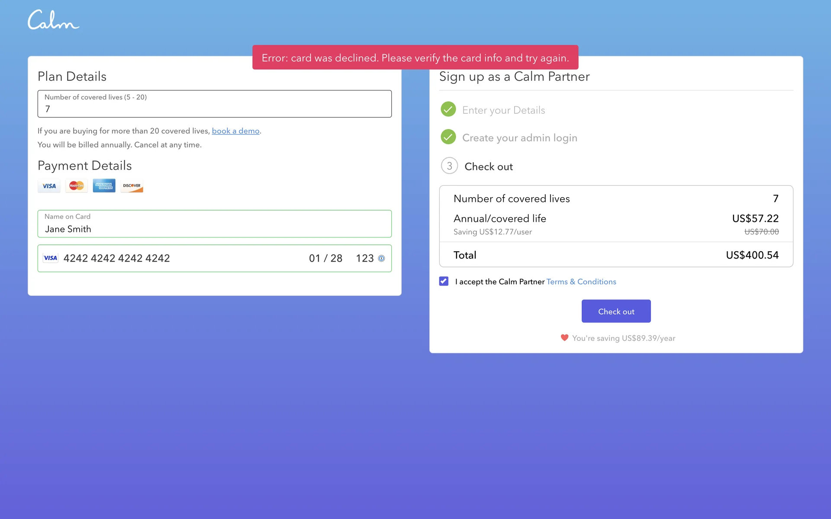Click the Discover card icon
Viewport: 831px width, 519px height.
[x=132, y=186]
